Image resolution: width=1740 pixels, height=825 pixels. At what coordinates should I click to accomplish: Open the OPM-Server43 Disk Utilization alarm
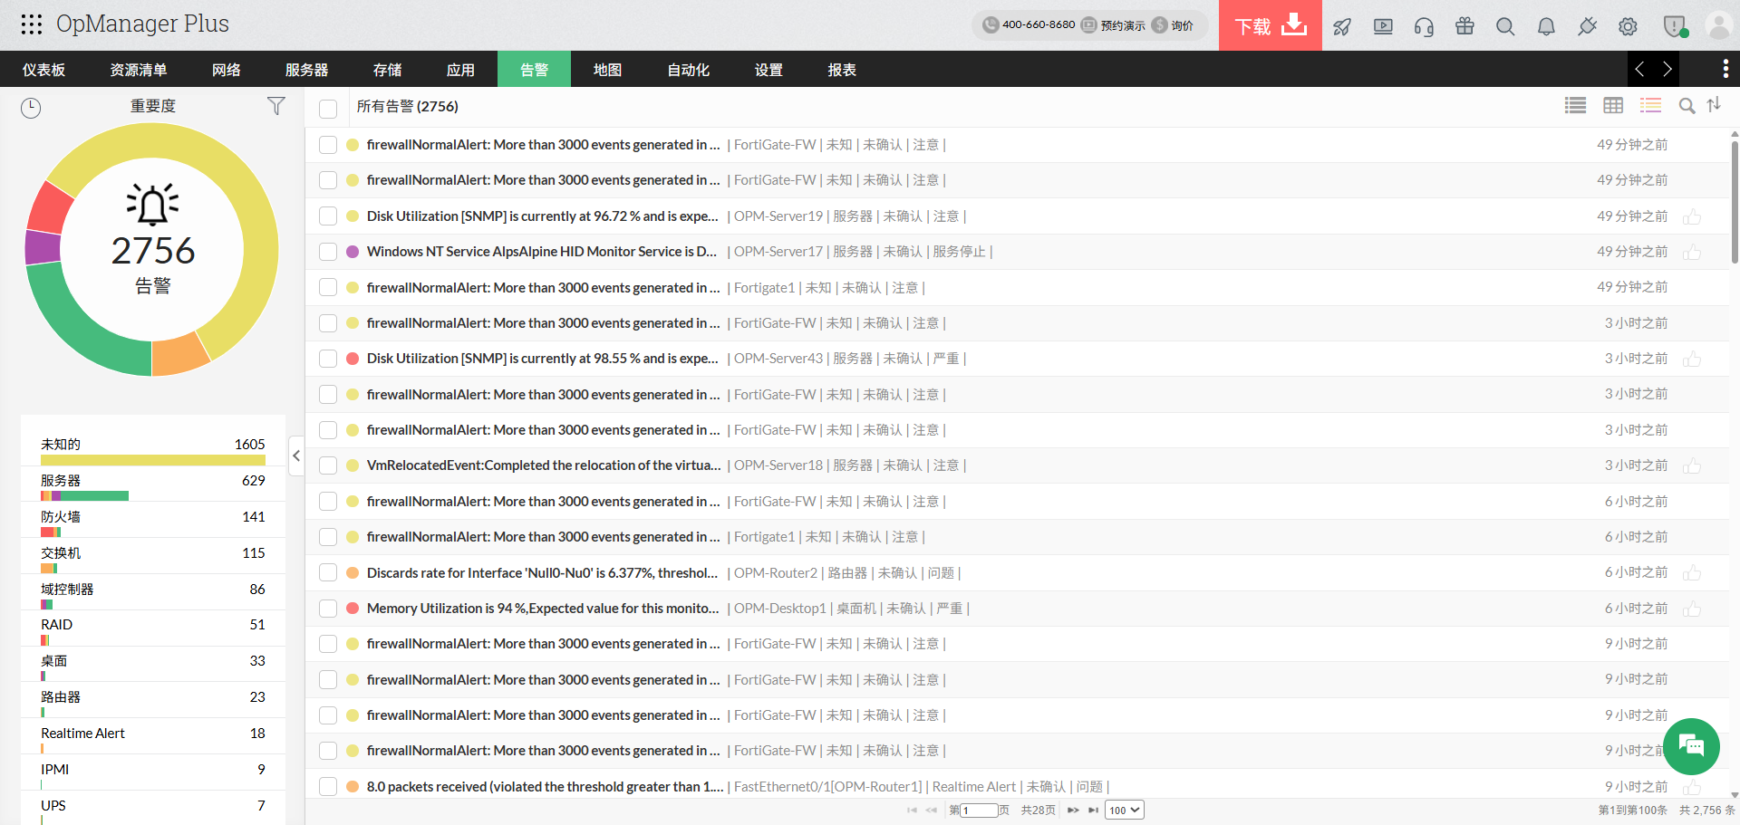tap(542, 359)
